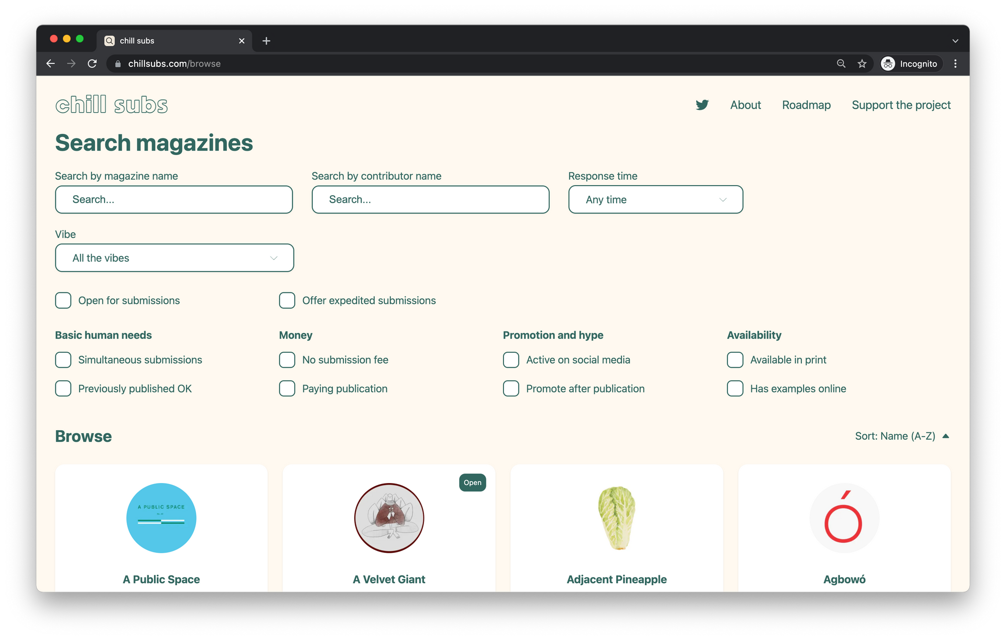Check Paying publication
The width and height of the screenshot is (1006, 640).
point(287,388)
